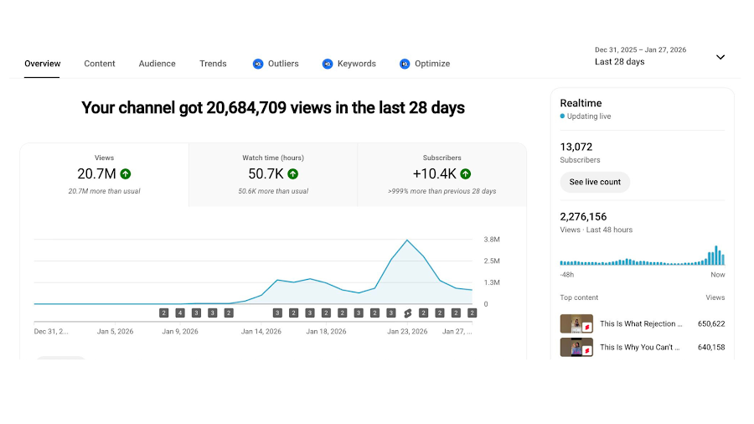Click the Jan 14, 2026 axis date
Viewport: 754px width, 424px height.
(261, 332)
